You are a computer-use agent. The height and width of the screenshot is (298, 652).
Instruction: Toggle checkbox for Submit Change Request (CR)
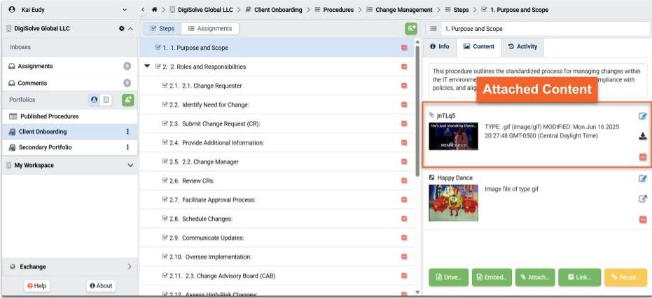point(165,123)
